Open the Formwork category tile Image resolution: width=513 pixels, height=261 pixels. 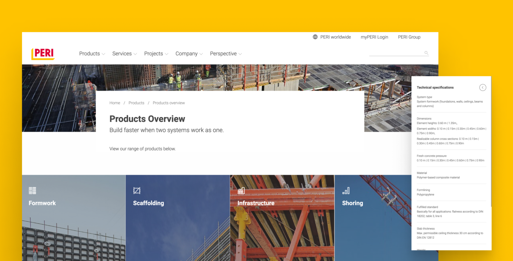coord(74,218)
